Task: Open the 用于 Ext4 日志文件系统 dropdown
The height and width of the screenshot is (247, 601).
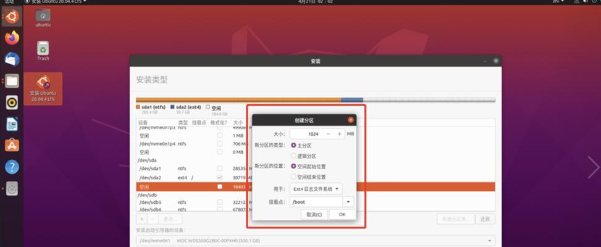Action: (316, 189)
